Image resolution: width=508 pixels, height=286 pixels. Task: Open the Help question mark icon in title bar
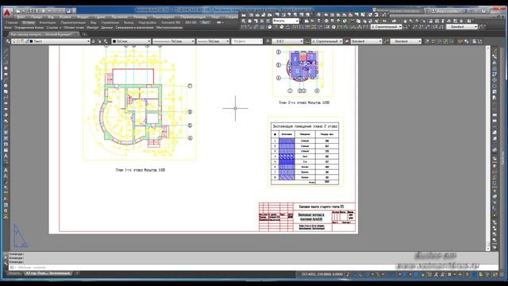tap(484, 10)
